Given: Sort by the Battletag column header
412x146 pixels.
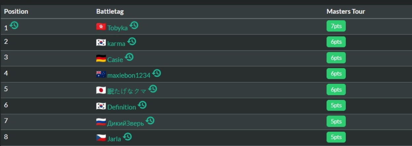Looking at the screenshot, I should [110, 12].
